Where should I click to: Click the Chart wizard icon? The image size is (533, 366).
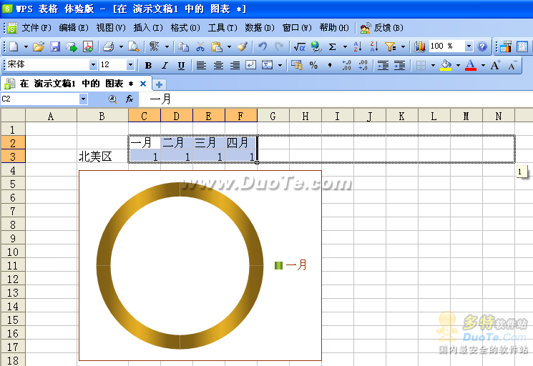(x=419, y=46)
